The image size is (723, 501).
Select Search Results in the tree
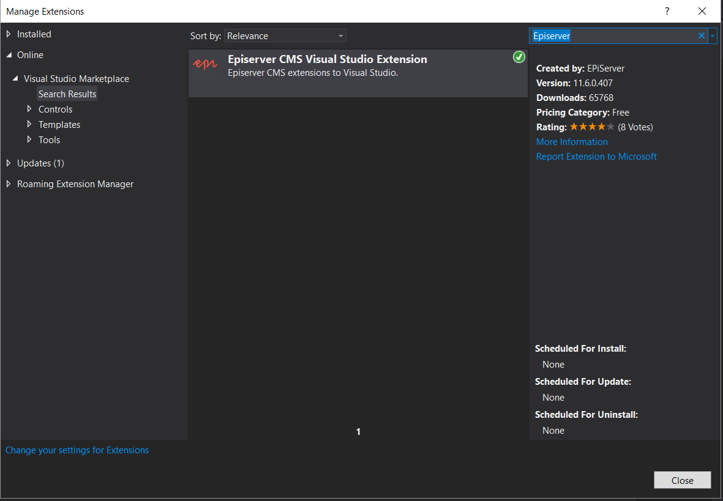coord(67,94)
